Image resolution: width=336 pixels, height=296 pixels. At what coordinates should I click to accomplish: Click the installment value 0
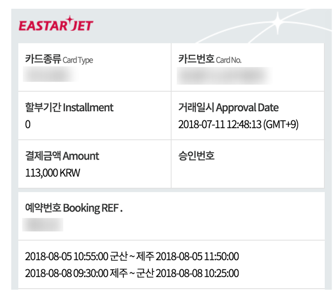(x=28, y=124)
